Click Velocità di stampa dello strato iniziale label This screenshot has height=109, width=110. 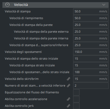31,59
